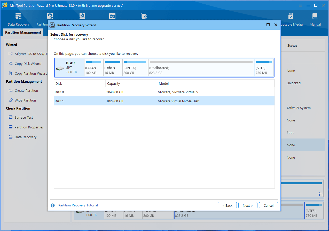Sort by the Disk column header

point(80,83)
